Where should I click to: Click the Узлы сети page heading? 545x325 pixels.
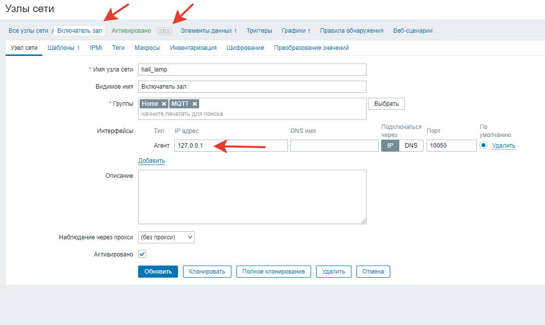pos(30,9)
